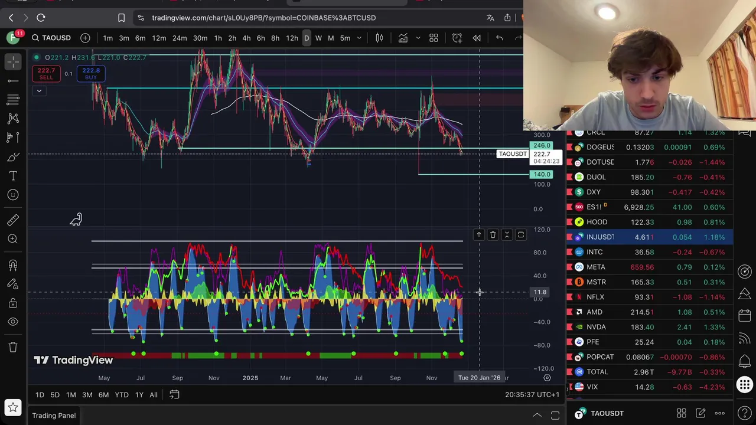This screenshot has height=425, width=756.
Task: Select the ruler measure tool
Action: click(13, 220)
